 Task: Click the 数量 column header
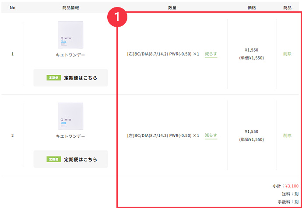[172, 8]
